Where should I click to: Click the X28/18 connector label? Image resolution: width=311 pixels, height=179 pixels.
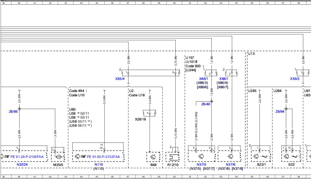[140, 120]
